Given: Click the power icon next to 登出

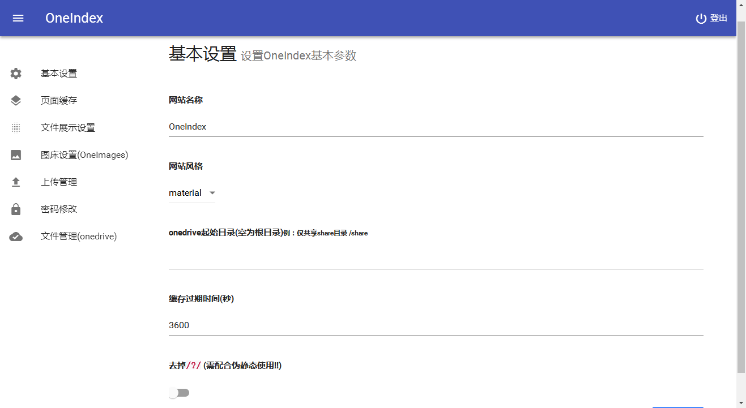Looking at the screenshot, I should (701, 18).
